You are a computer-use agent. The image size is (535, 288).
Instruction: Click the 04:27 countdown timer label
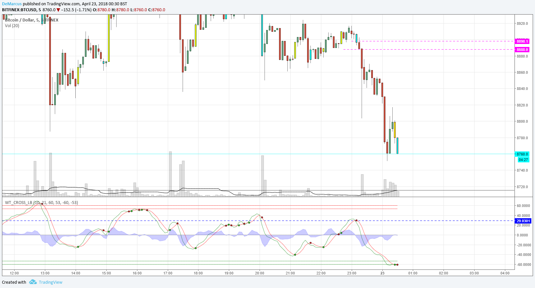point(523,160)
